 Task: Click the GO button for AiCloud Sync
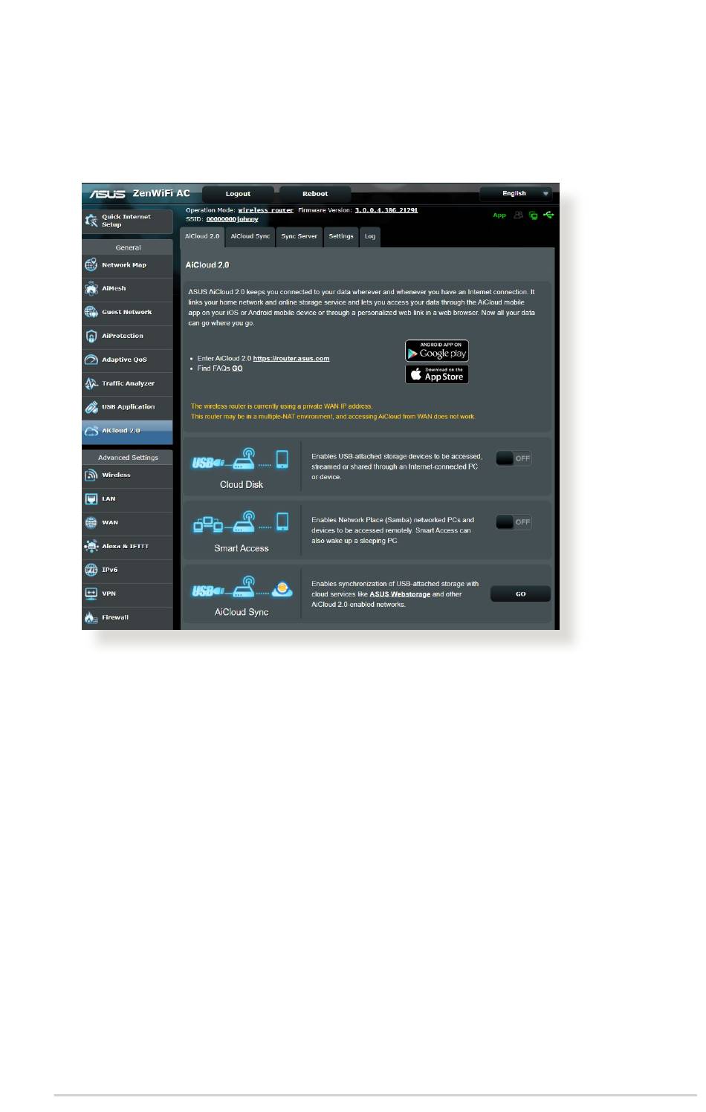click(x=520, y=594)
